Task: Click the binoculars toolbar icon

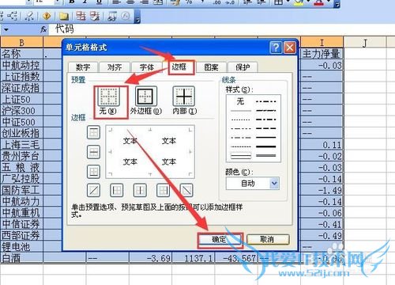Action: (112, 17)
